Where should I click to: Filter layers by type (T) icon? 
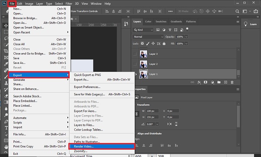coord(170,30)
